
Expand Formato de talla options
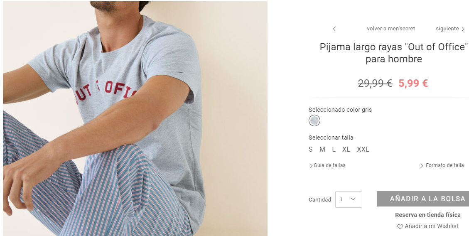[x=444, y=165]
